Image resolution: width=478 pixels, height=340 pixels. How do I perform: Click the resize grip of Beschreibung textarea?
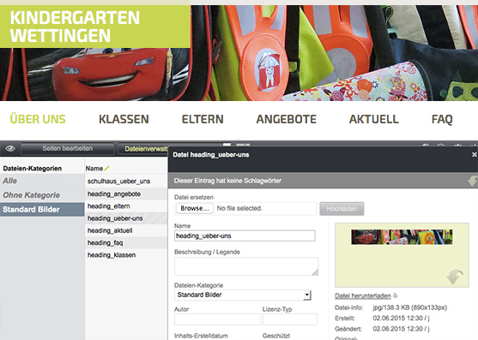[x=315, y=272]
